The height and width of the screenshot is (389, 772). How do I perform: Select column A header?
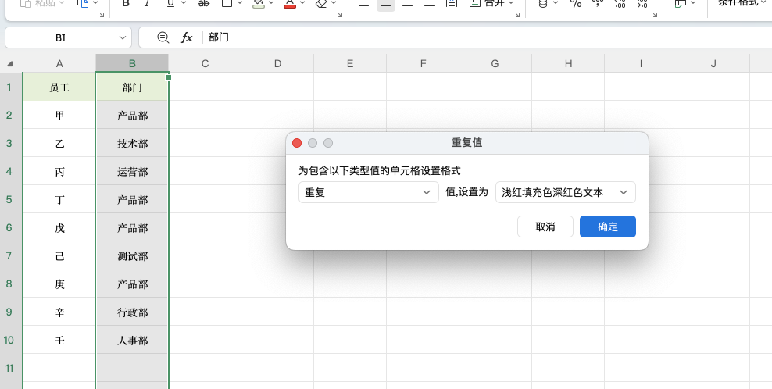click(x=59, y=63)
